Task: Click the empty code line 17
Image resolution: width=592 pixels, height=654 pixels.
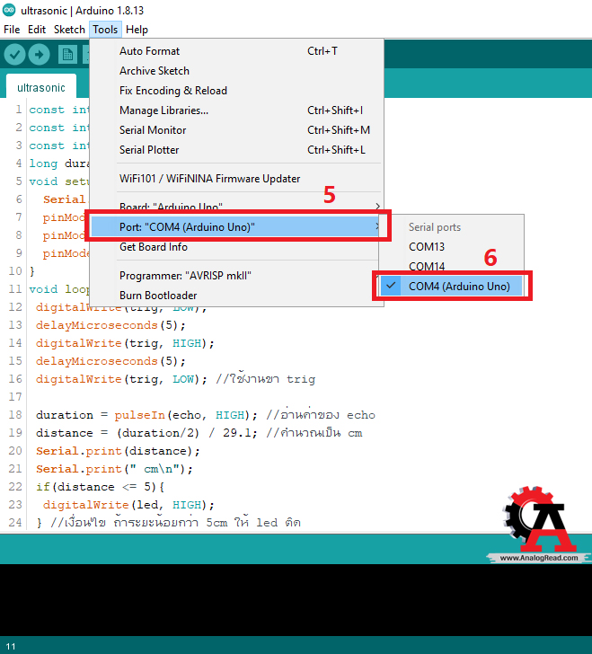Action: [x=309, y=397]
